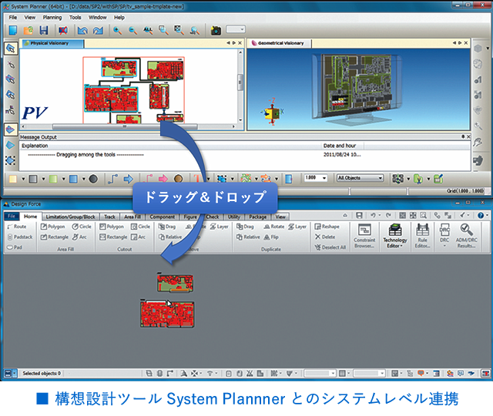The height and width of the screenshot is (416, 493).
Task: Launch the Constraint Browser
Action: (365, 234)
